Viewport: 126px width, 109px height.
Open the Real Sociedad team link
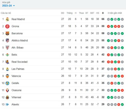(19, 62)
